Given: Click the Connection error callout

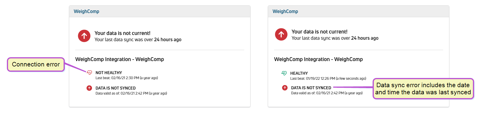Looking at the screenshot, I should 36,64.
